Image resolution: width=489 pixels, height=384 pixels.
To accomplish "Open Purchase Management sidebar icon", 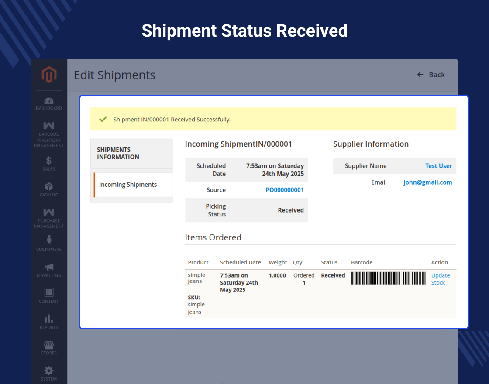I will click(x=49, y=213).
